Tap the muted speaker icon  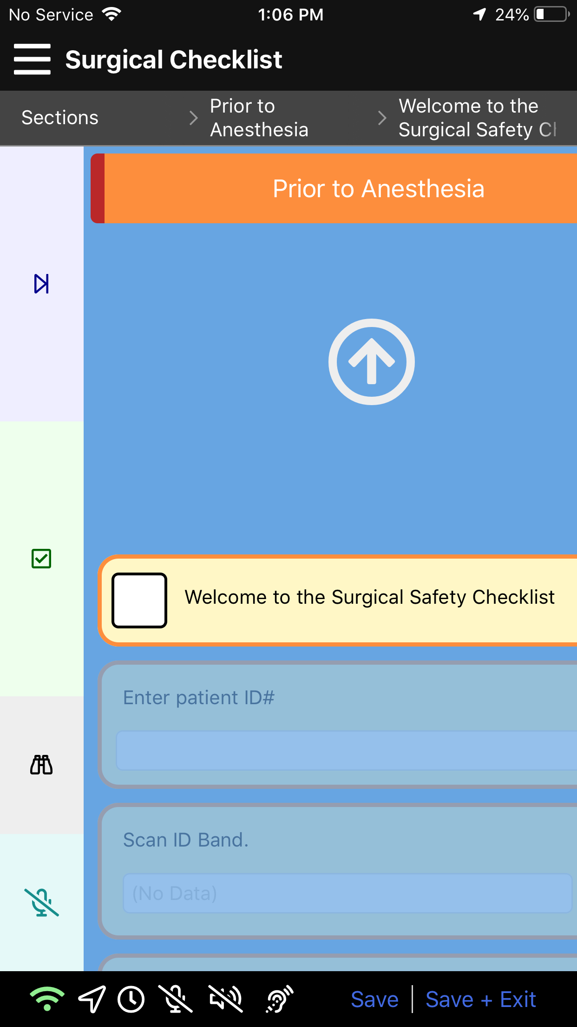[x=226, y=999]
